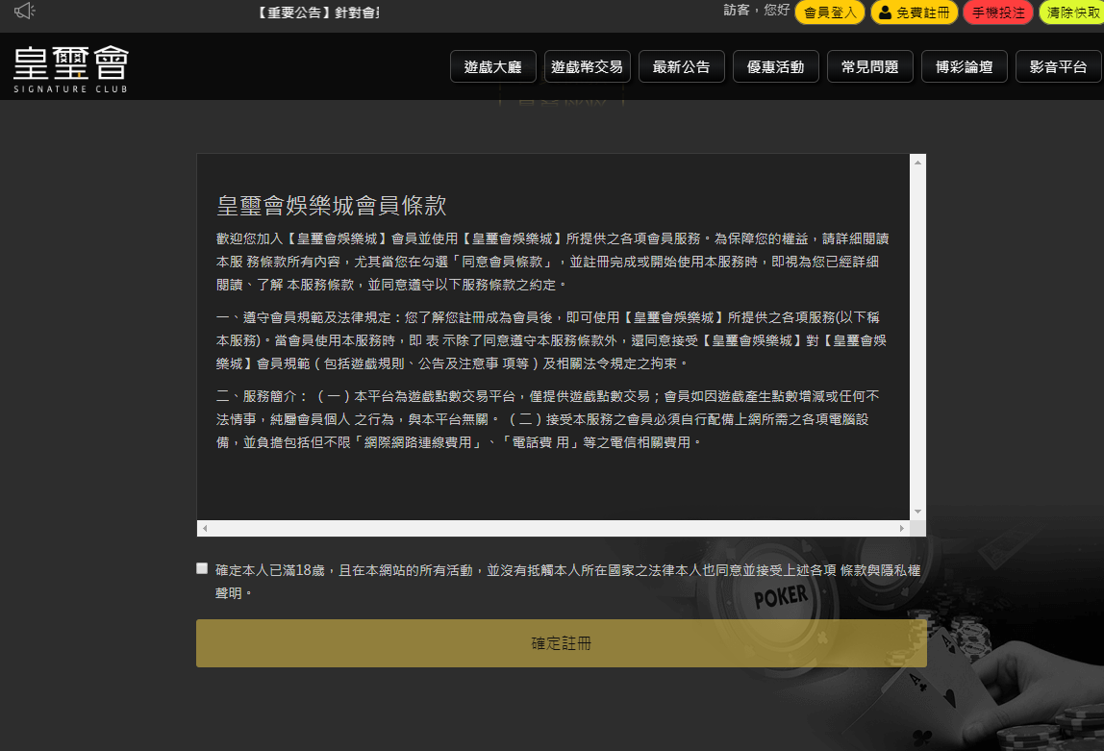1104x751 pixels.
Task: Visit the 博彩論壇 forum
Action: [964, 67]
